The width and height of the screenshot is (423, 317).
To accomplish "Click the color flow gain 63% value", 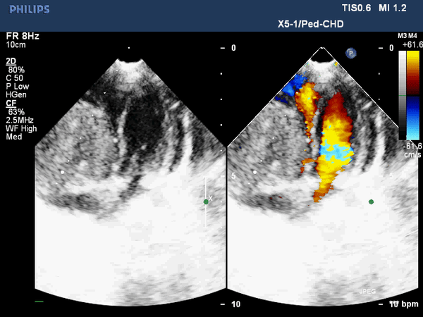I will click(x=16, y=111).
